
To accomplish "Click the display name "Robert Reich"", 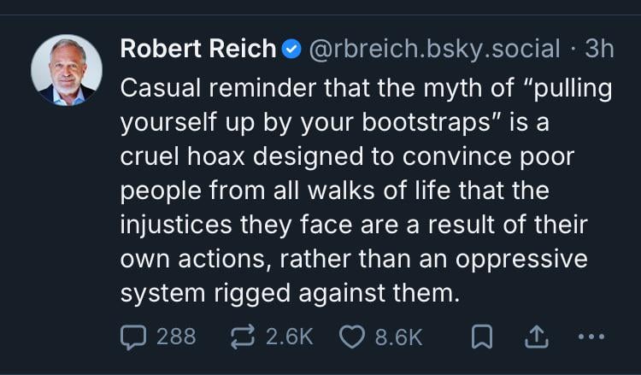I will (198, 50).
